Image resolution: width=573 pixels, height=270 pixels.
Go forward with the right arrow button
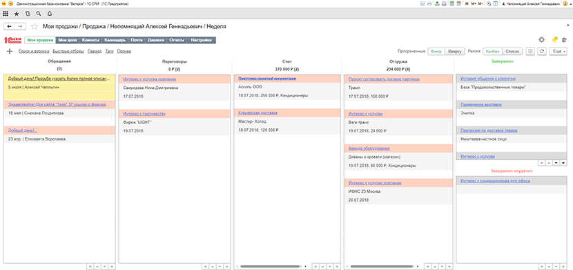[20, 26]
